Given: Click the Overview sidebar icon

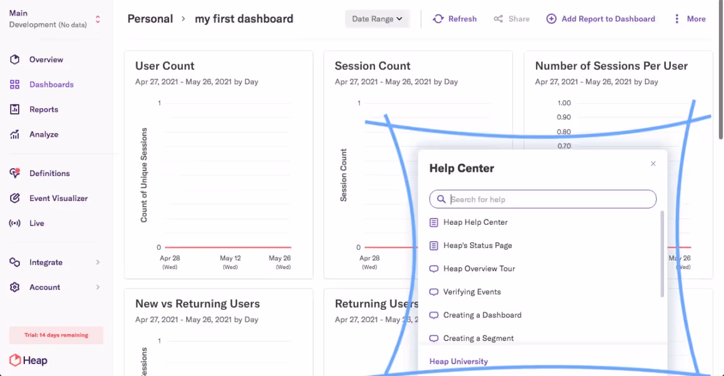Looking at the screenshot, I should 15,59.
